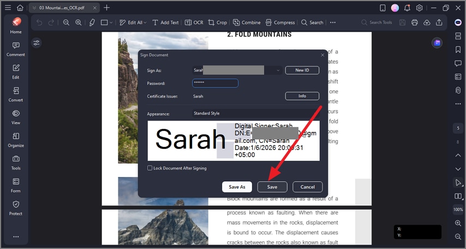Open a new tab with plus icon

[x=107, y=8]
